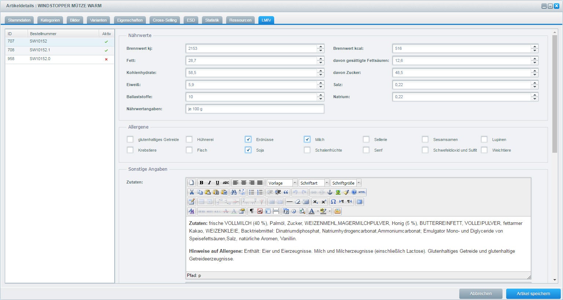Click the Abbrechen button
563x300 pixels.
[481, 293]
